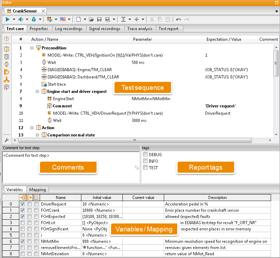Select the EngineStart test step row
Screen dimensions: 280x258
(x=142, y=98)
